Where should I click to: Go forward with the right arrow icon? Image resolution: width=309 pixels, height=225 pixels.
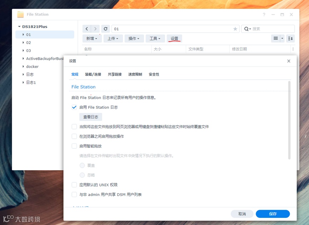pos(95,29)
